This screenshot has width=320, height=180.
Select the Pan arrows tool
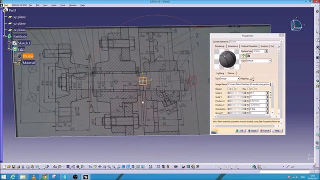pyautogui.click(x=100, y=166)
